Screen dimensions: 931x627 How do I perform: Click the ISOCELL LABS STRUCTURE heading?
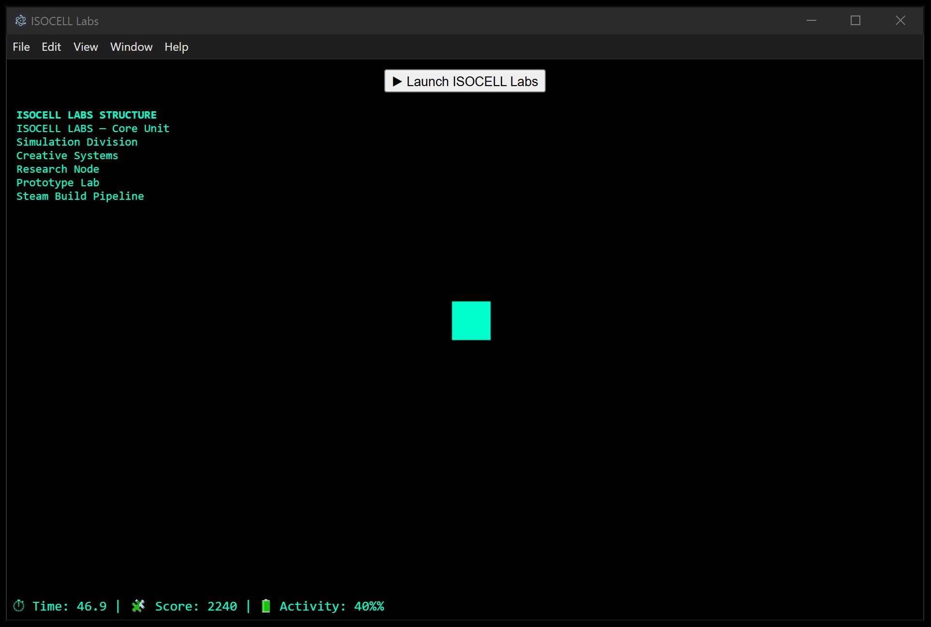[87, 115]
